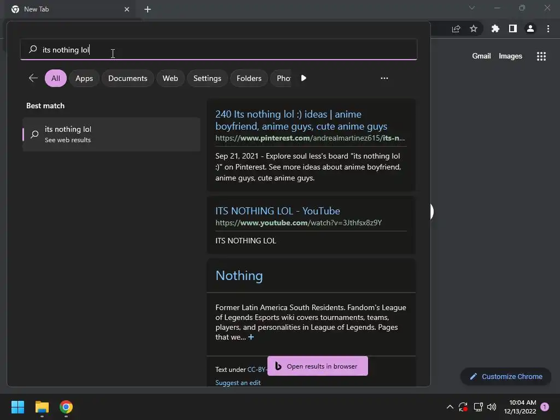This screenshot has height=420, width=560.
Task: Open volume speaker tray icon
Action: tap(492, 407)
